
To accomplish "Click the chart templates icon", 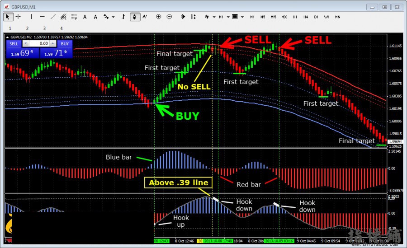I will (x=235, y=17).
